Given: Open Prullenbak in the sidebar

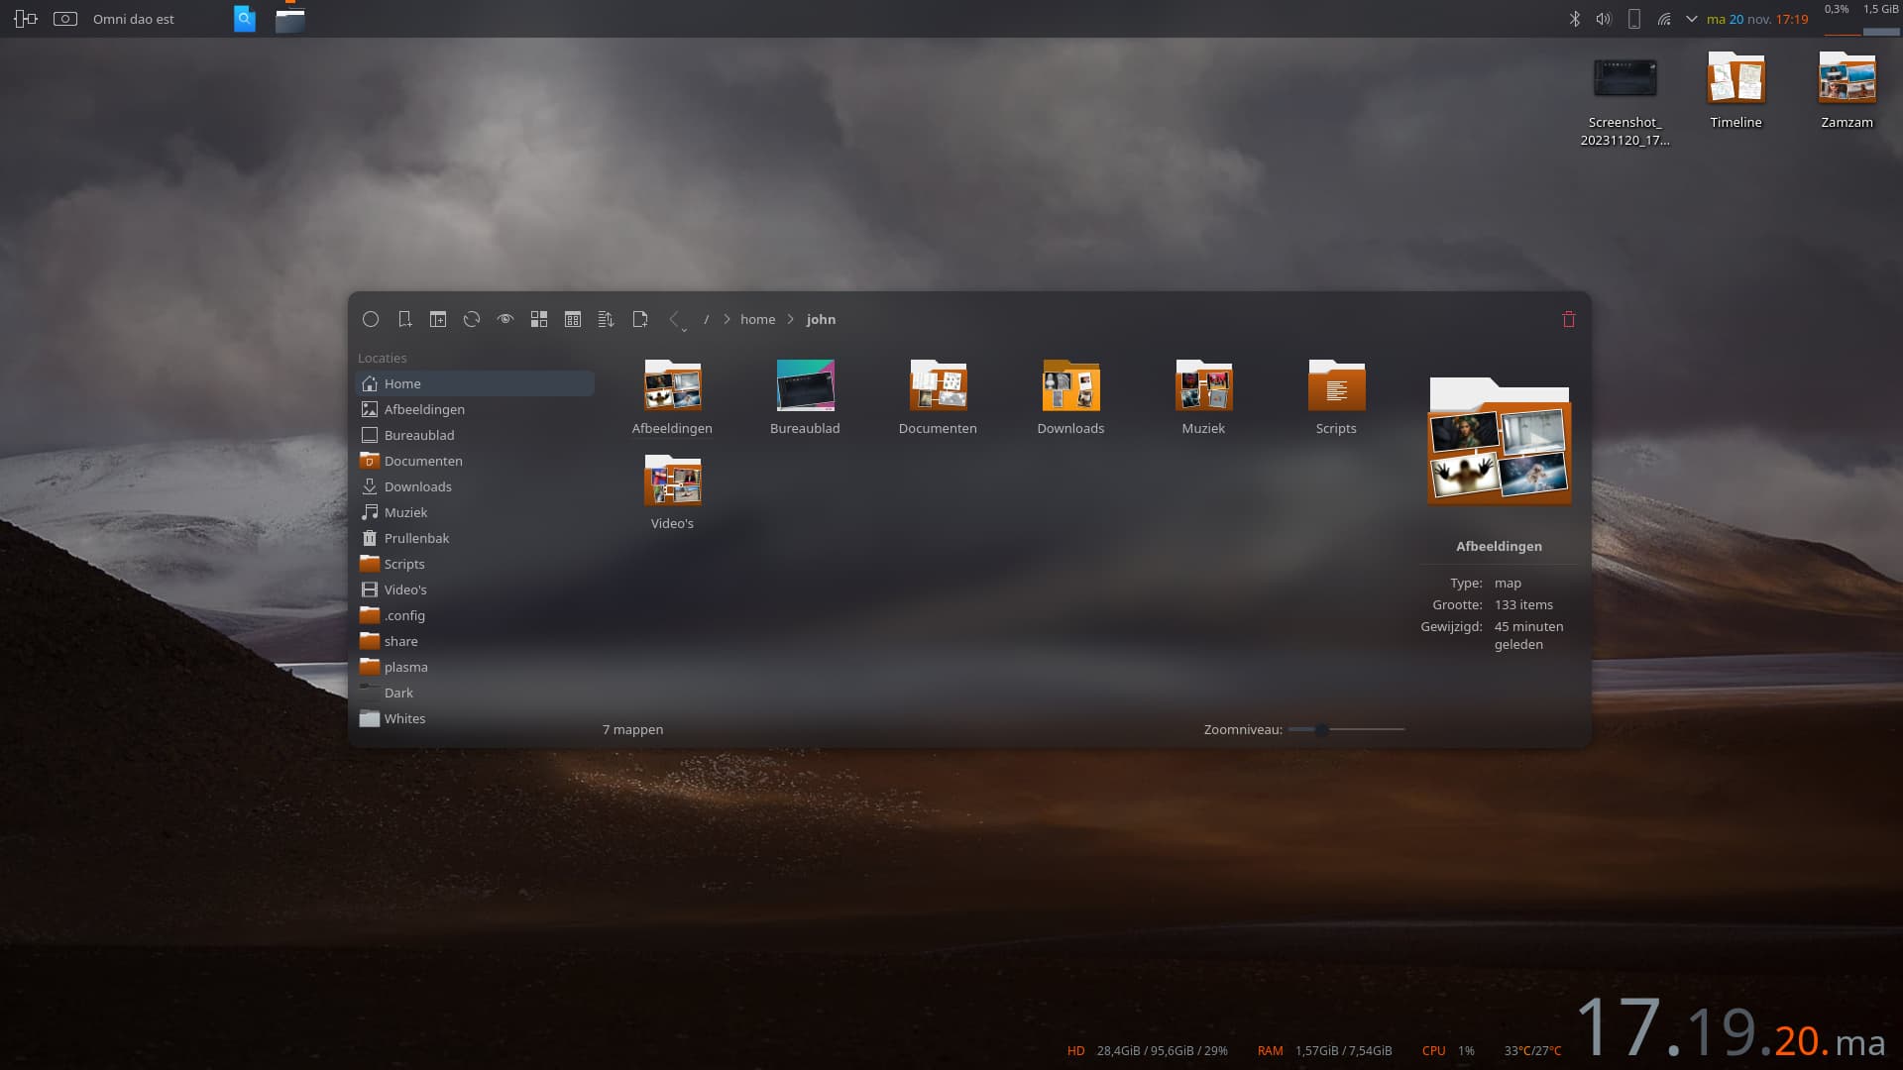Looking at the screenshot, I should pyautogui.click(x=475, y=538).
